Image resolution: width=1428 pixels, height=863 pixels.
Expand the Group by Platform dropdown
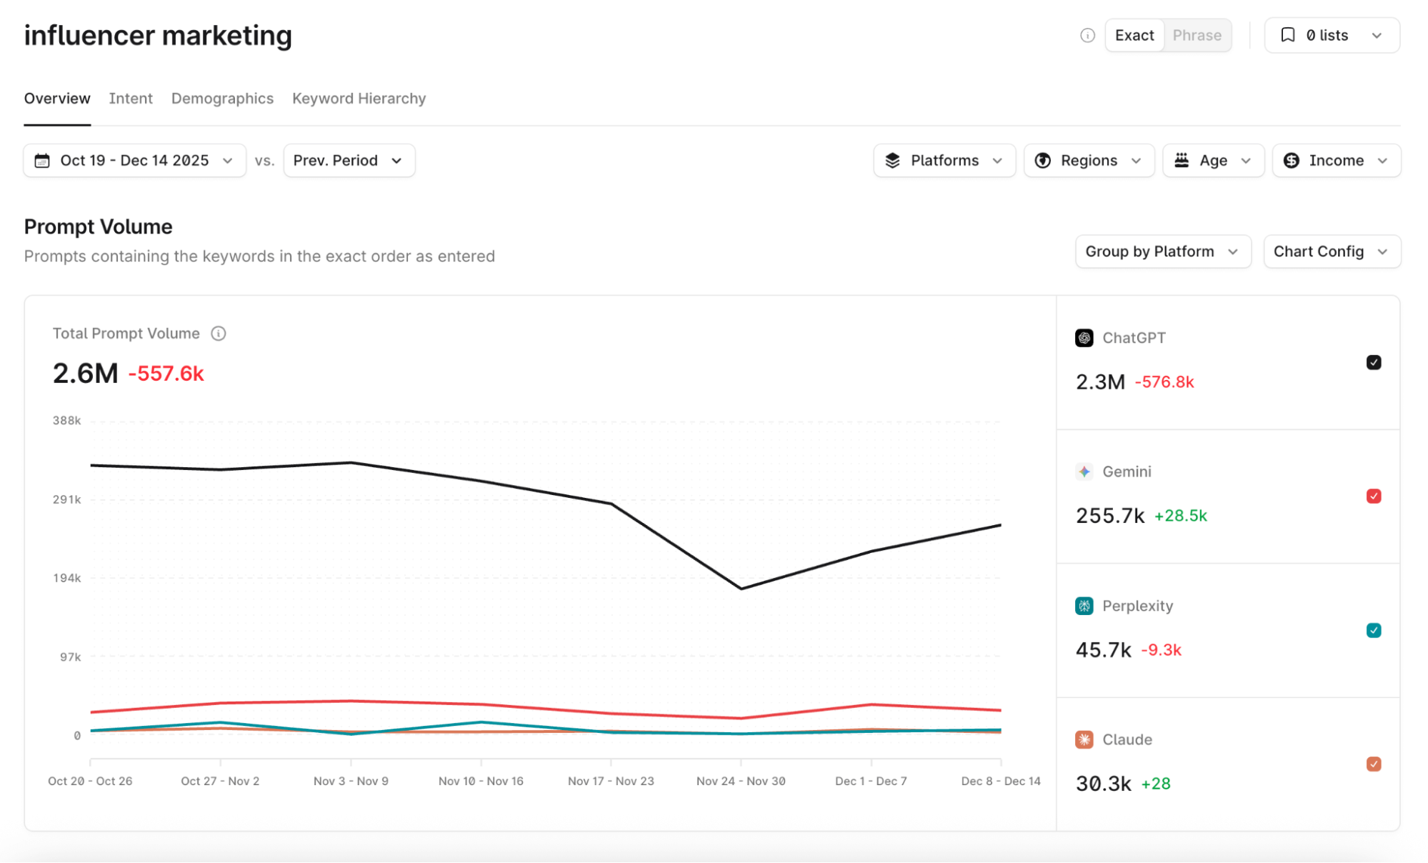click(1162, 251)
